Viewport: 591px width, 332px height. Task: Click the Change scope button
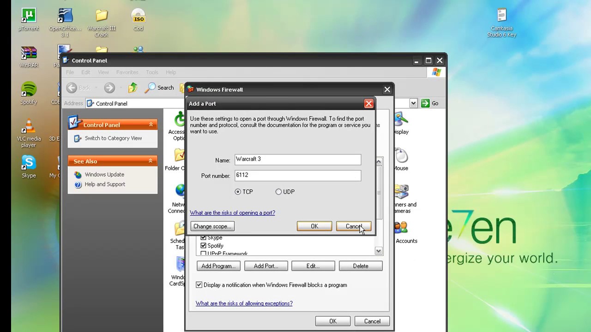pyautogui.click(x=212, y=226)
